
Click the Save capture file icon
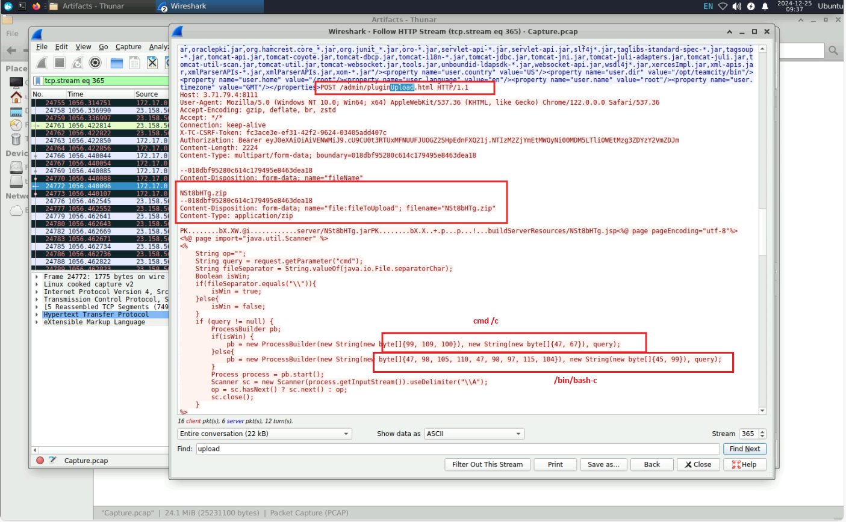[135, 63]
